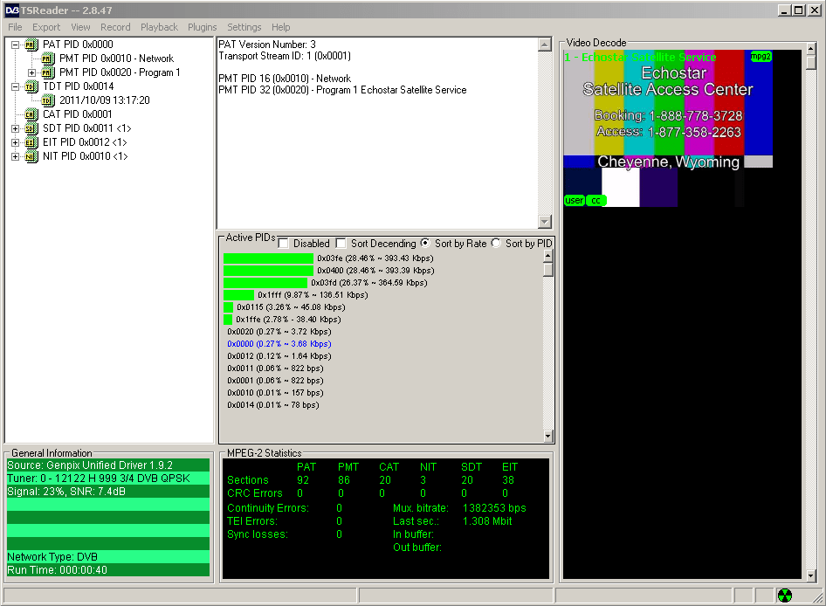Click Video Decode scrollbar down arrow
This screenshot has height=606, width=826.
pyautogui.click(x=811, y=575)
